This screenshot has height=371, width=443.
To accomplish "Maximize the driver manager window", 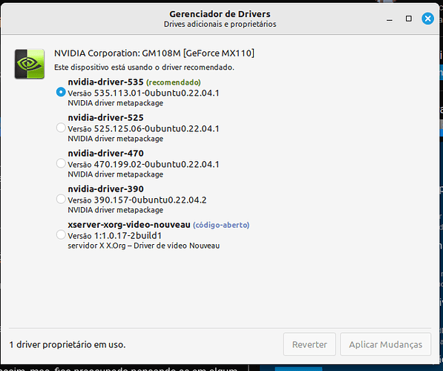I will point(409,19).
